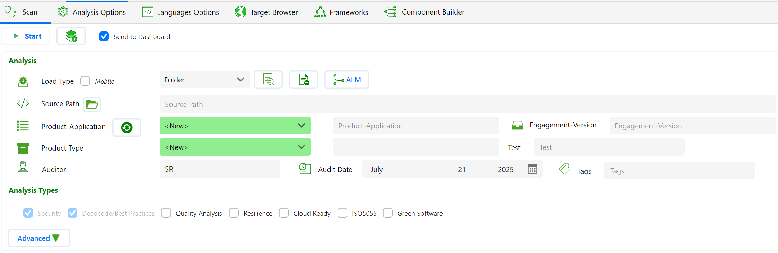Open the Component Builder tab
This screenshot has width=778, height=253.
tap(425, 12)
